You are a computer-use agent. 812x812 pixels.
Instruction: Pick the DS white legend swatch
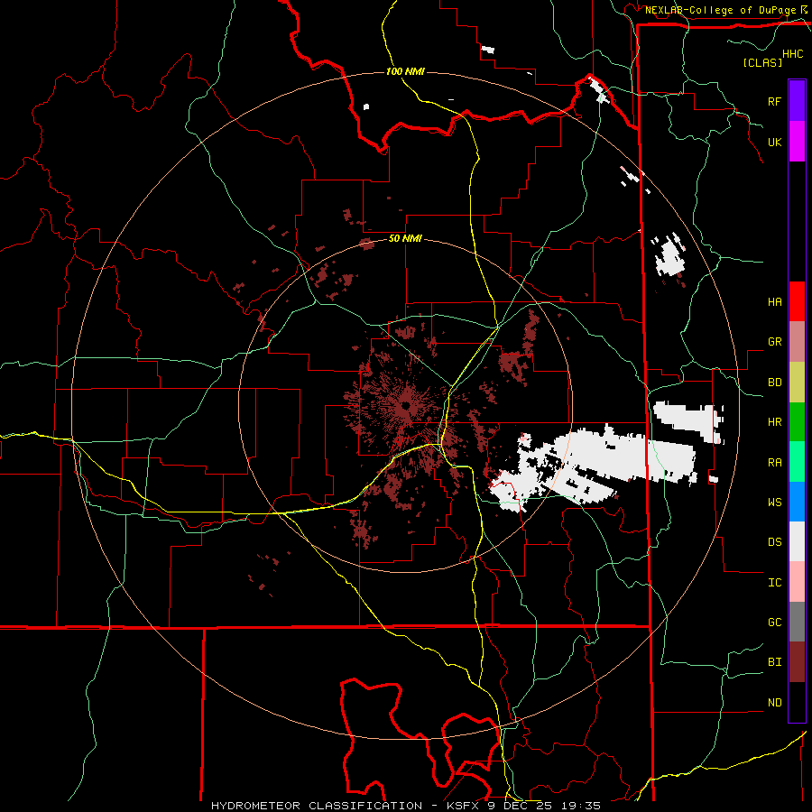click(797, 541)
